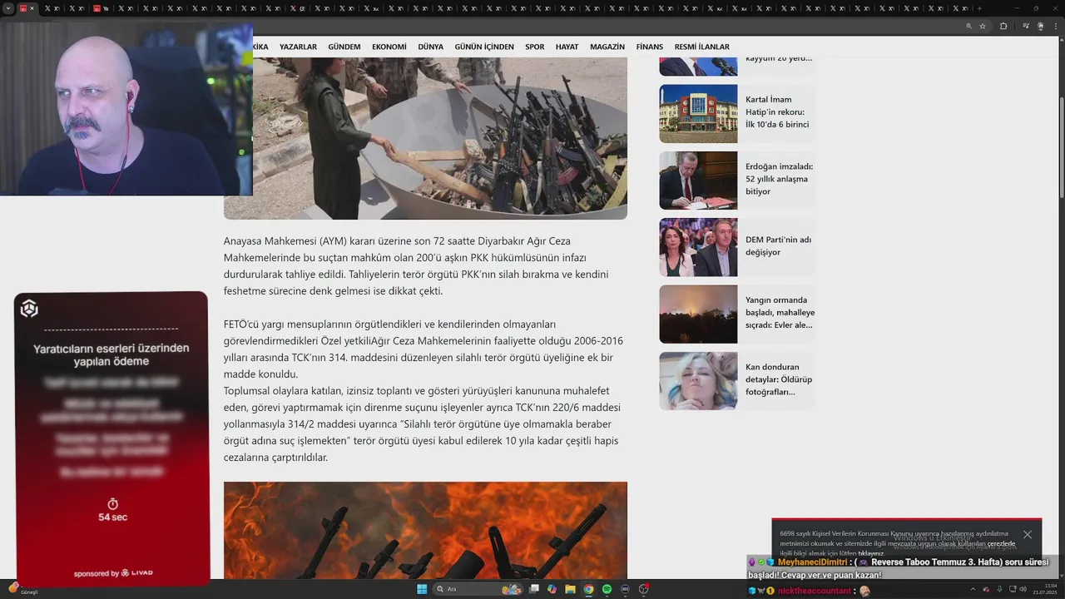Go to the DÜNYA section
The width and height of the screenshot is (1065, 599).
click(430, 47)
